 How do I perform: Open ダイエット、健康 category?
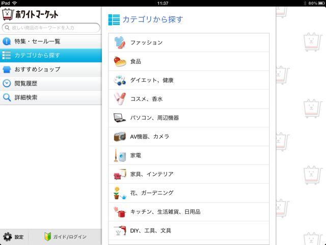click(x=189, y=80)
